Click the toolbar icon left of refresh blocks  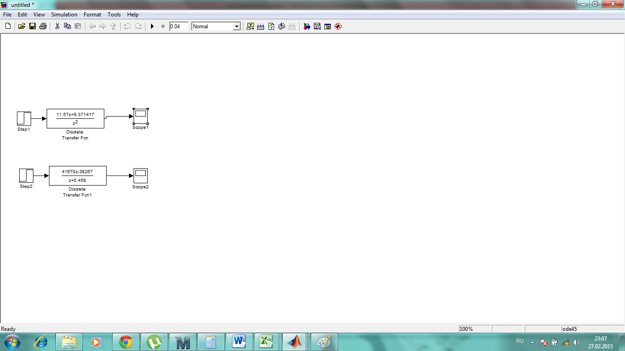click(261, 27)
